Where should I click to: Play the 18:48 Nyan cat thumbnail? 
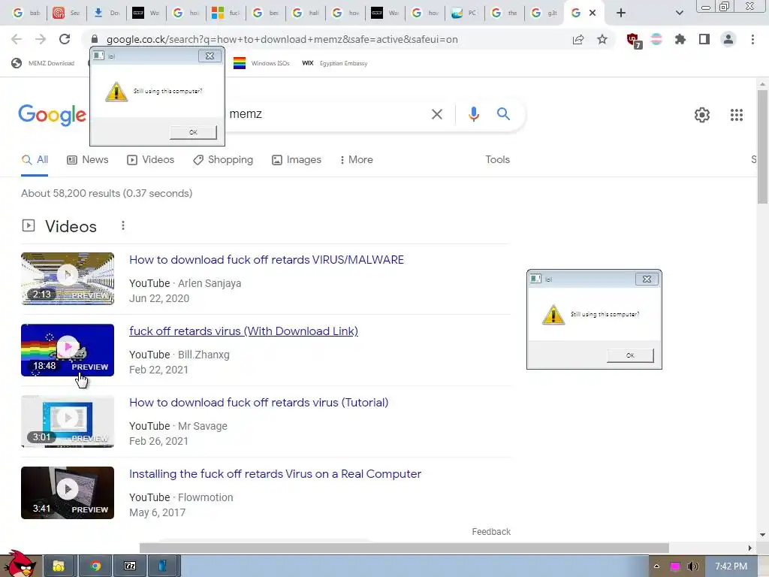[x=68, y=350]
